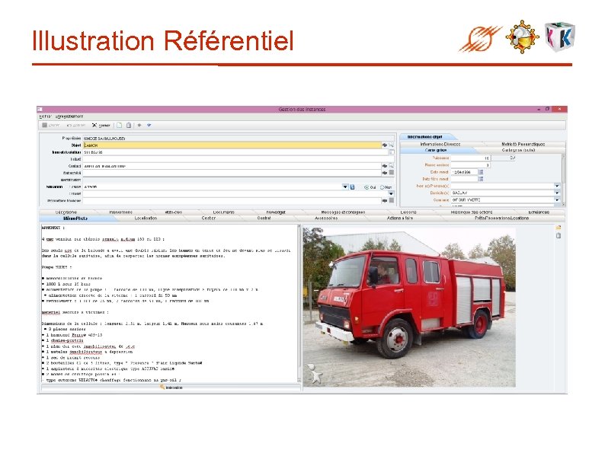Switch to the Accessoires tab
This screenshot has width=605, height=453.
click(326, 219)
